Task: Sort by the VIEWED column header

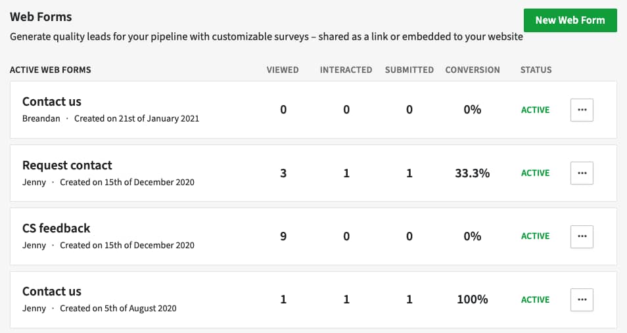Action: pos(283,70)
